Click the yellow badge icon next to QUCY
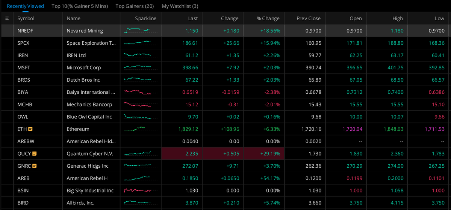451x210 pixels. click(x=34, y=154)
